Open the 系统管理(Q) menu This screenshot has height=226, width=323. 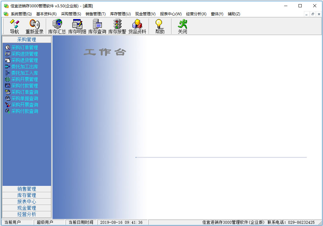(21, 14)
